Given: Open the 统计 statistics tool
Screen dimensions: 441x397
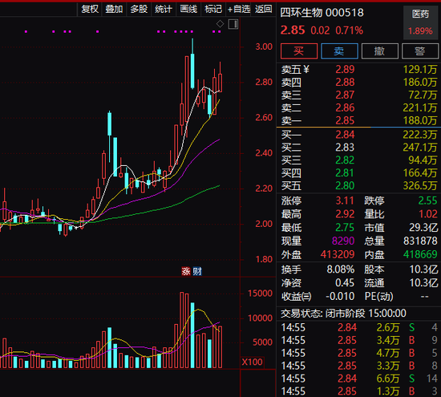Looking at the screenshot, I should pos(164,10).
